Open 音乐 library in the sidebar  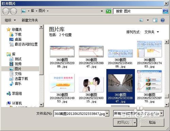[x=15, y=84]
